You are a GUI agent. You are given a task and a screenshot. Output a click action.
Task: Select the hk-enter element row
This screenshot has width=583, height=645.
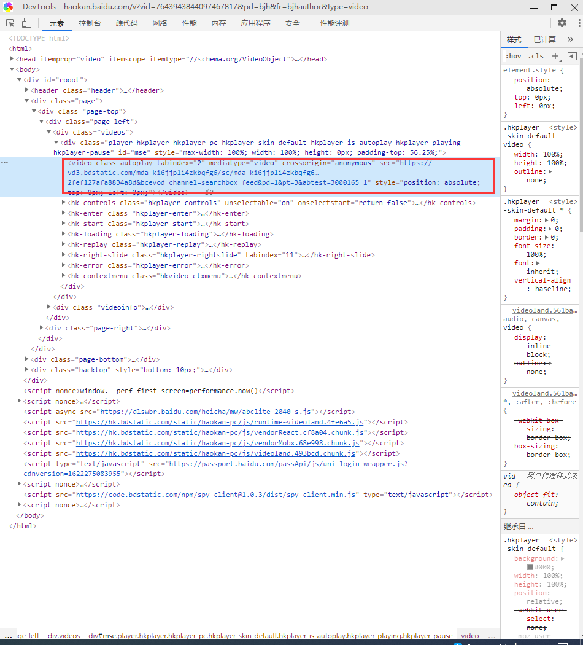coord(158,213)
